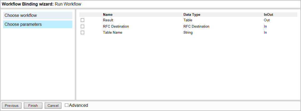
Task: Click the Table data type cell
Action: tap(188, 20)
